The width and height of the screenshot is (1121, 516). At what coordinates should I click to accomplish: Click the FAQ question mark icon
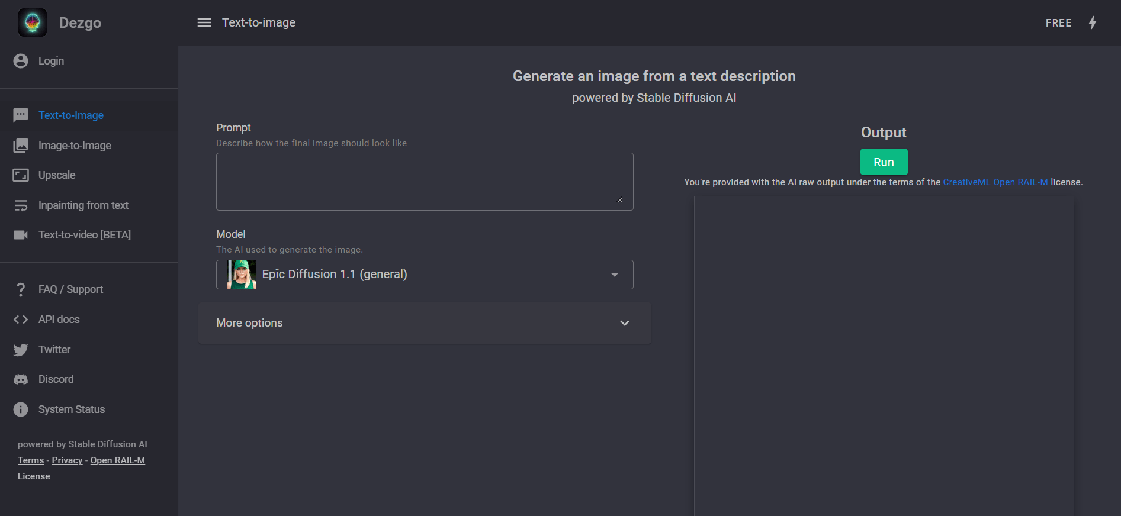(21, 289)
